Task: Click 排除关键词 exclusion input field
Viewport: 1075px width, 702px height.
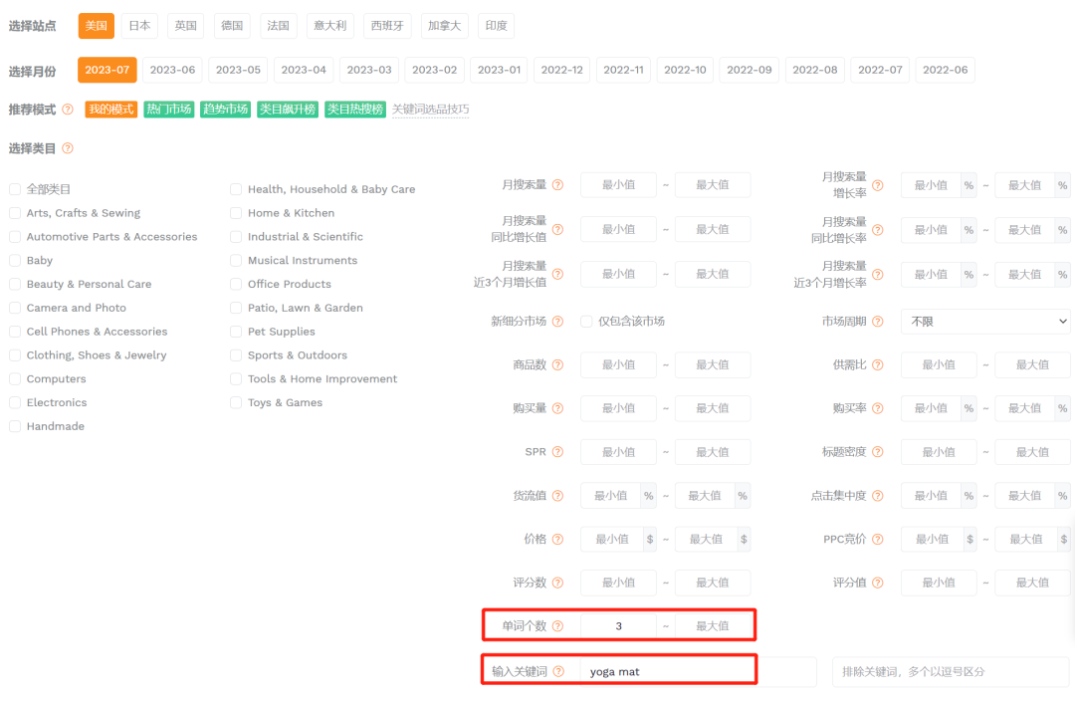Action: point(951,672)
